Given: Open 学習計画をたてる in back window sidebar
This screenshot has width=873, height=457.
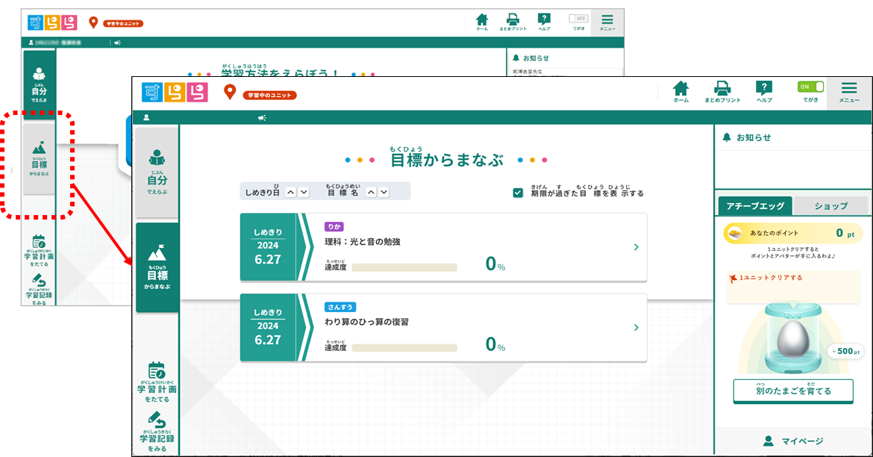Looking at the screenshot, I should coord(39,251).
